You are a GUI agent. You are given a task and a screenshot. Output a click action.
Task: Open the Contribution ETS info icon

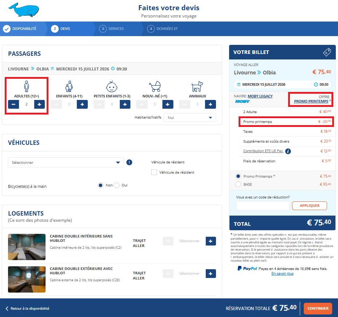click(288, 151)
